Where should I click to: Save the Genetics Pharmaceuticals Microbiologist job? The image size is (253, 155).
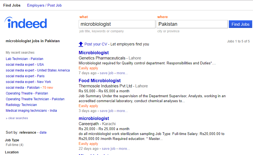(x=107, y=73)
